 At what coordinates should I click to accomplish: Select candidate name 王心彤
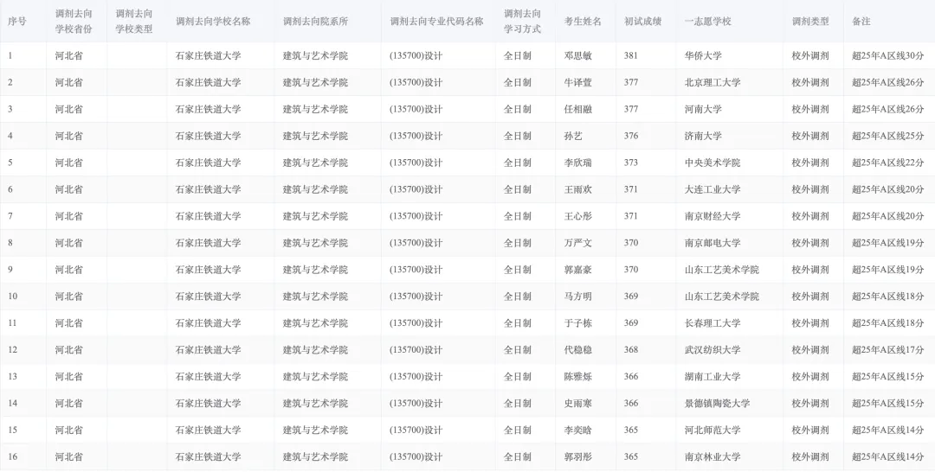577,217
